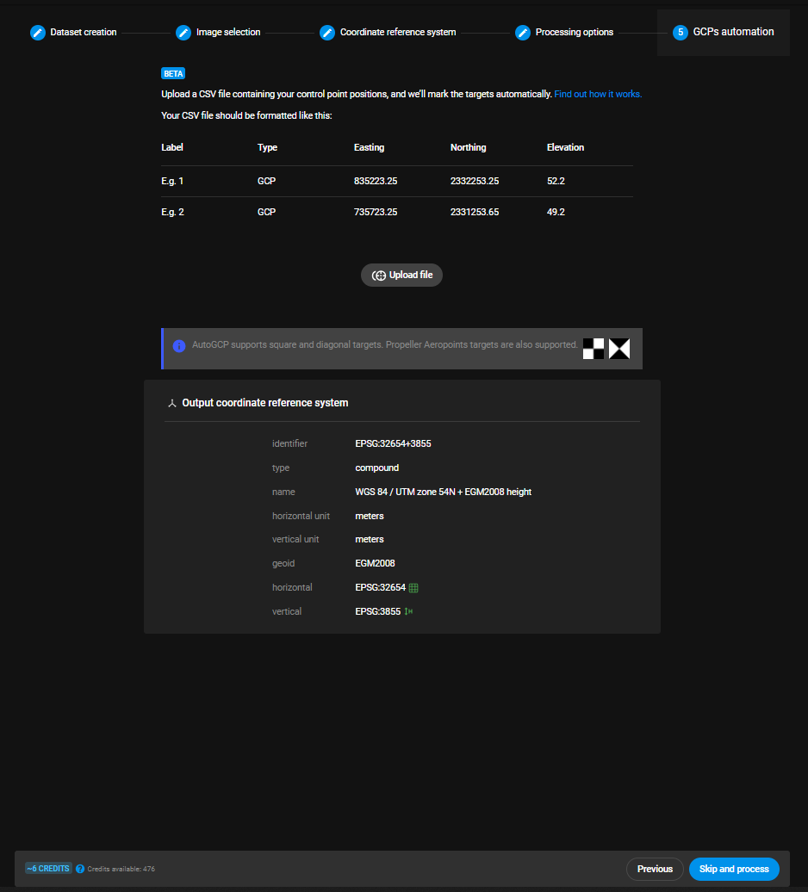Click the ~6 CREDITS badge

click(x=47, y=869)
